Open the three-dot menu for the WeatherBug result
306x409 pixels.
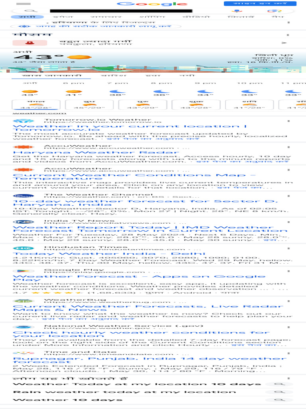[x=288, y=301]
